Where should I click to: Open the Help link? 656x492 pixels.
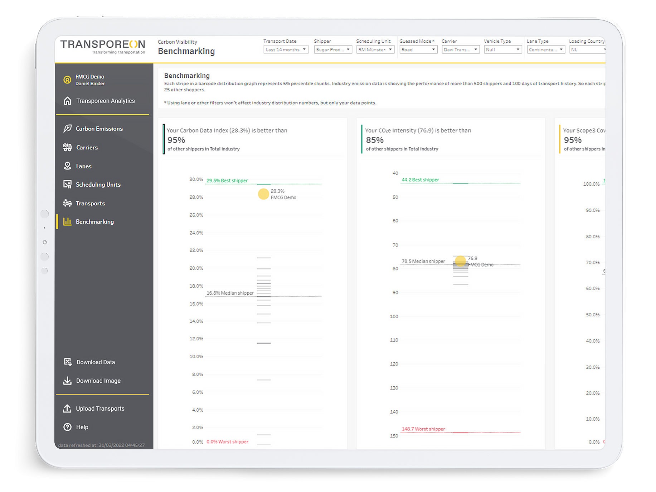coord(82,427)
